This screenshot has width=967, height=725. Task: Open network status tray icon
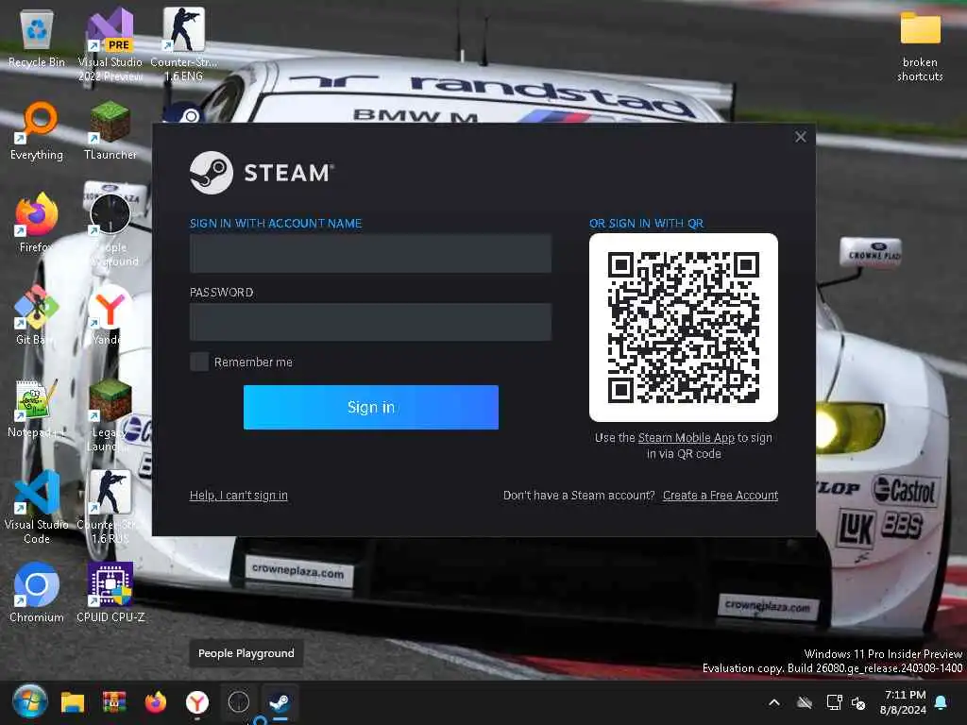tap(834, 702)
